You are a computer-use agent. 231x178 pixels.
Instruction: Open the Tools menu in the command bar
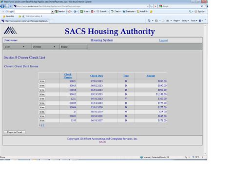pyautogui.click(x=194, y=20)
